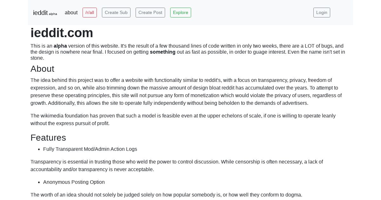Screen dimensions: 381x200
Task: Click the Login button
Action: coord(322,13)
